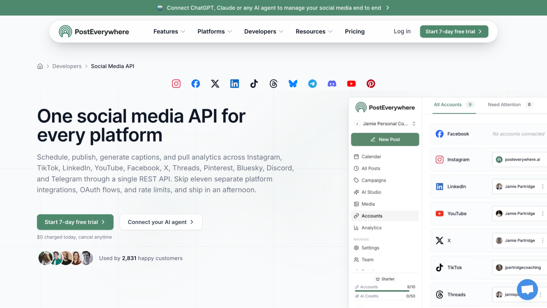Click the Jamie Partridge X account chip
547x308 pixels.
[520, 240]
